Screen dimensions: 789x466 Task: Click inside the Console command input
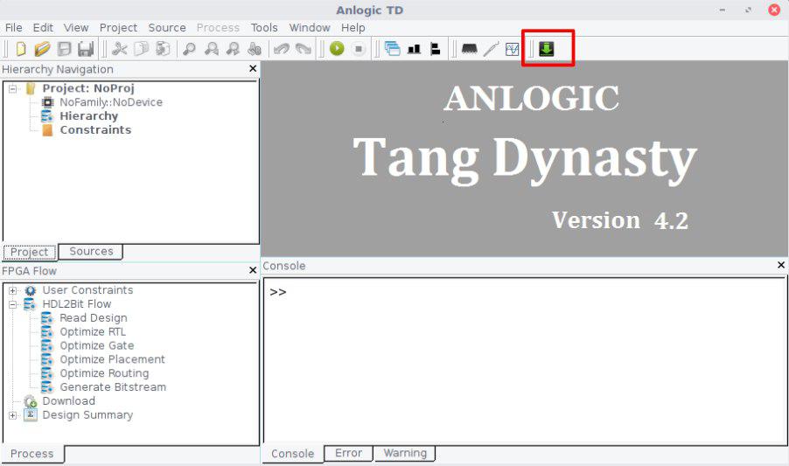525,360
